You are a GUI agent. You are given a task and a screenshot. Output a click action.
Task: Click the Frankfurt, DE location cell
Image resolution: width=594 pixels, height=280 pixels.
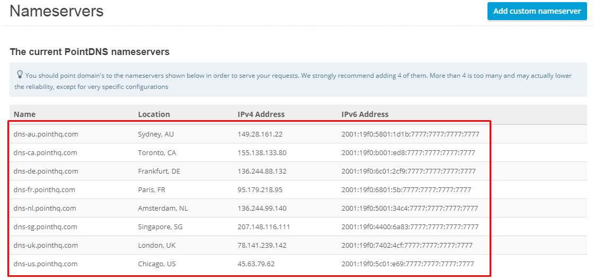tap(159, 171)
